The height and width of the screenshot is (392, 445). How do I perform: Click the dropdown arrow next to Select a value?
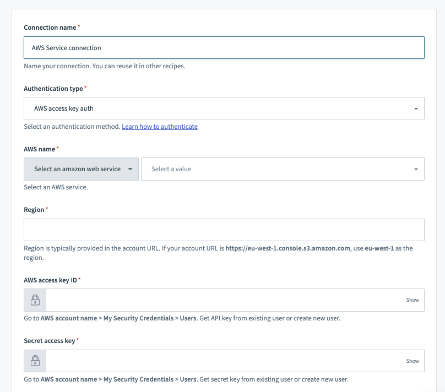[x=417, y=168]
